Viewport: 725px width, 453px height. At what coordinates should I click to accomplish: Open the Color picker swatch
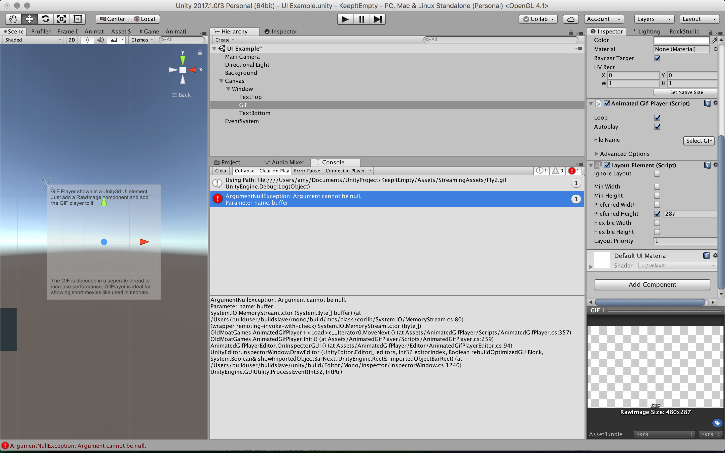click(x=681, y=40)
